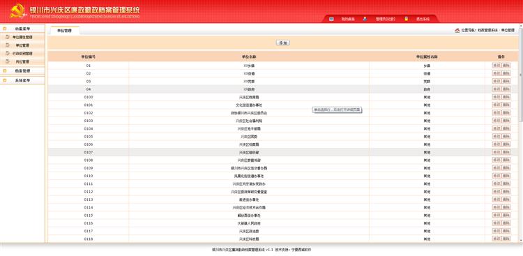Select the unit number cell 0100

[x=89, y=97]
